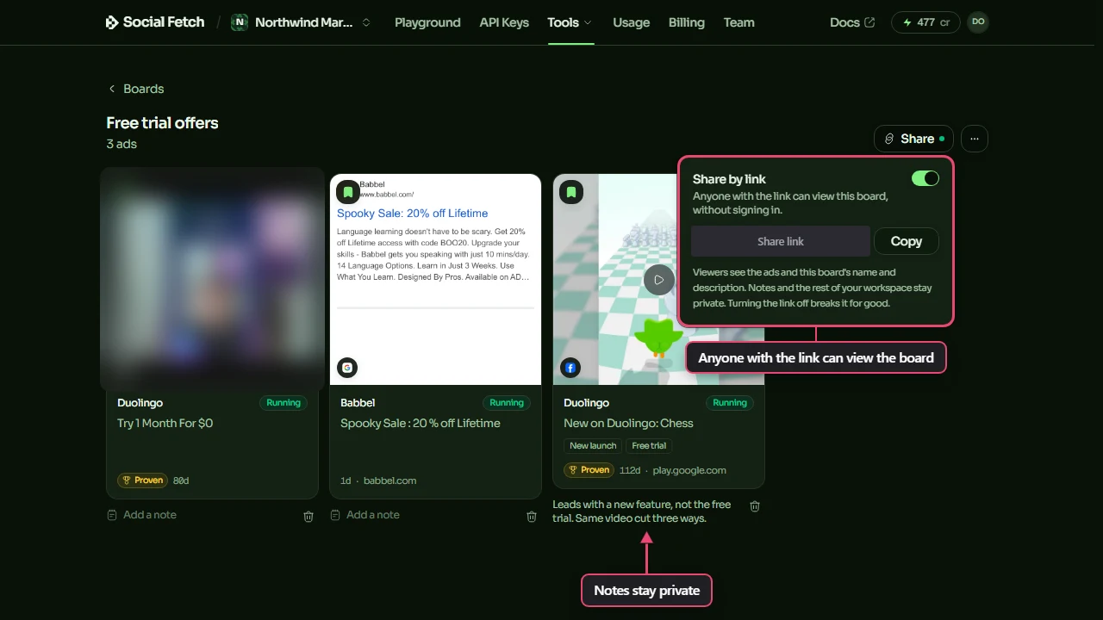
Task: Toggle bookmark on the Duolingo Chess ad
Action: (x=571, y=192)
